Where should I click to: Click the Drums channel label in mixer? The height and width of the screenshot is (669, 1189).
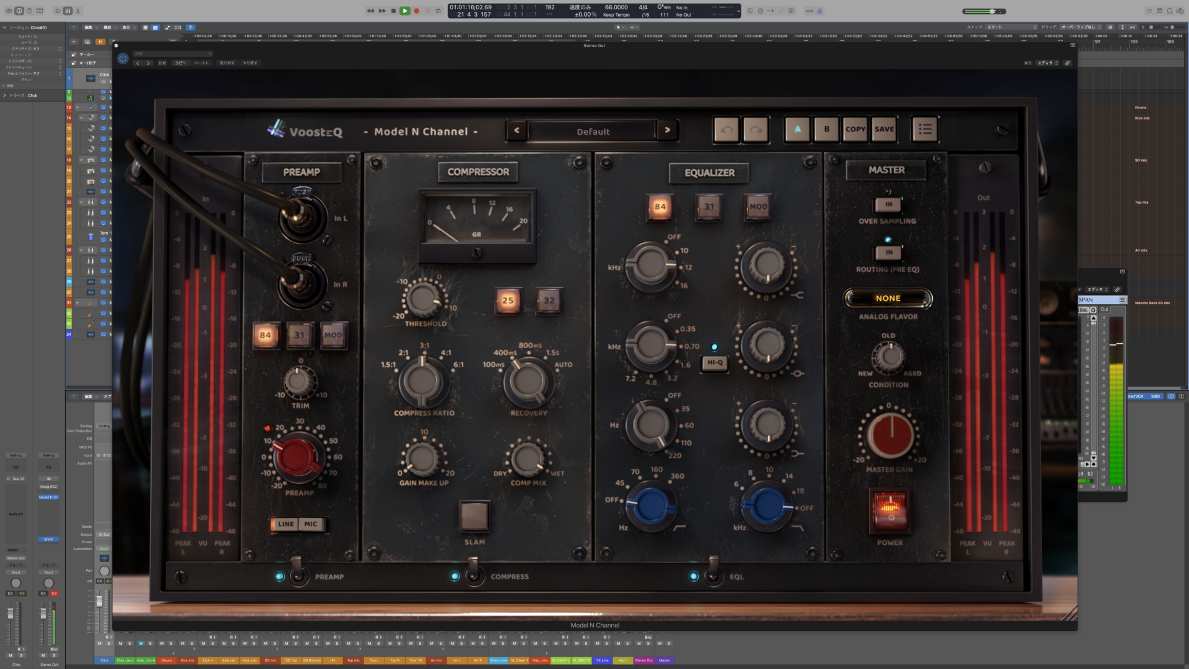(167, 660)
